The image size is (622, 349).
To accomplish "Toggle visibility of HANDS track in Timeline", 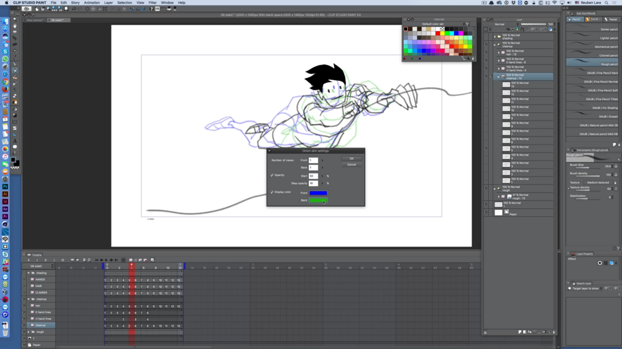I will click(24, 279).
